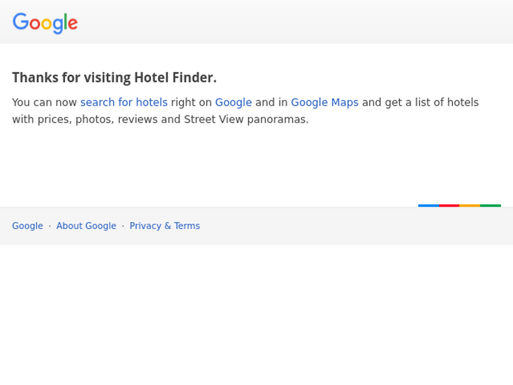Click the green letter l in the logo
This screenshot has width=513, height=385.
(x=66, y=22)
